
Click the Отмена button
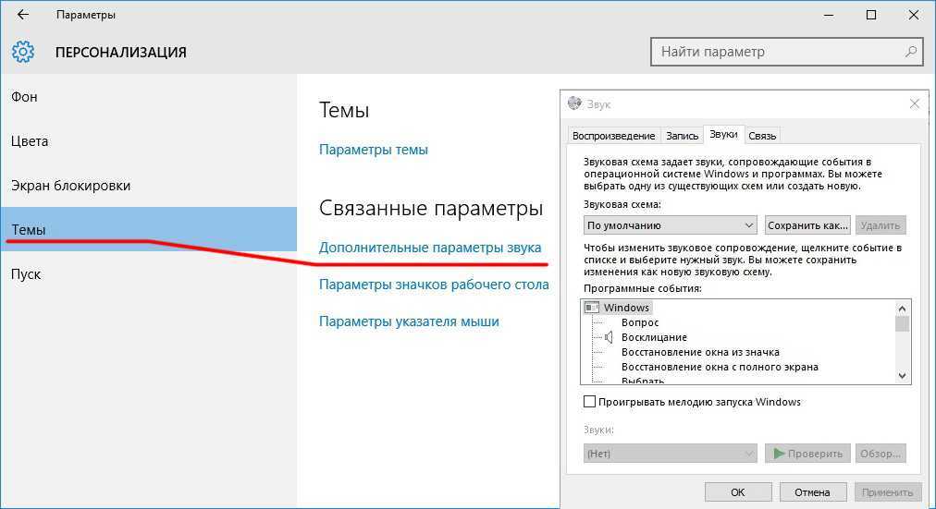(812, 492)
